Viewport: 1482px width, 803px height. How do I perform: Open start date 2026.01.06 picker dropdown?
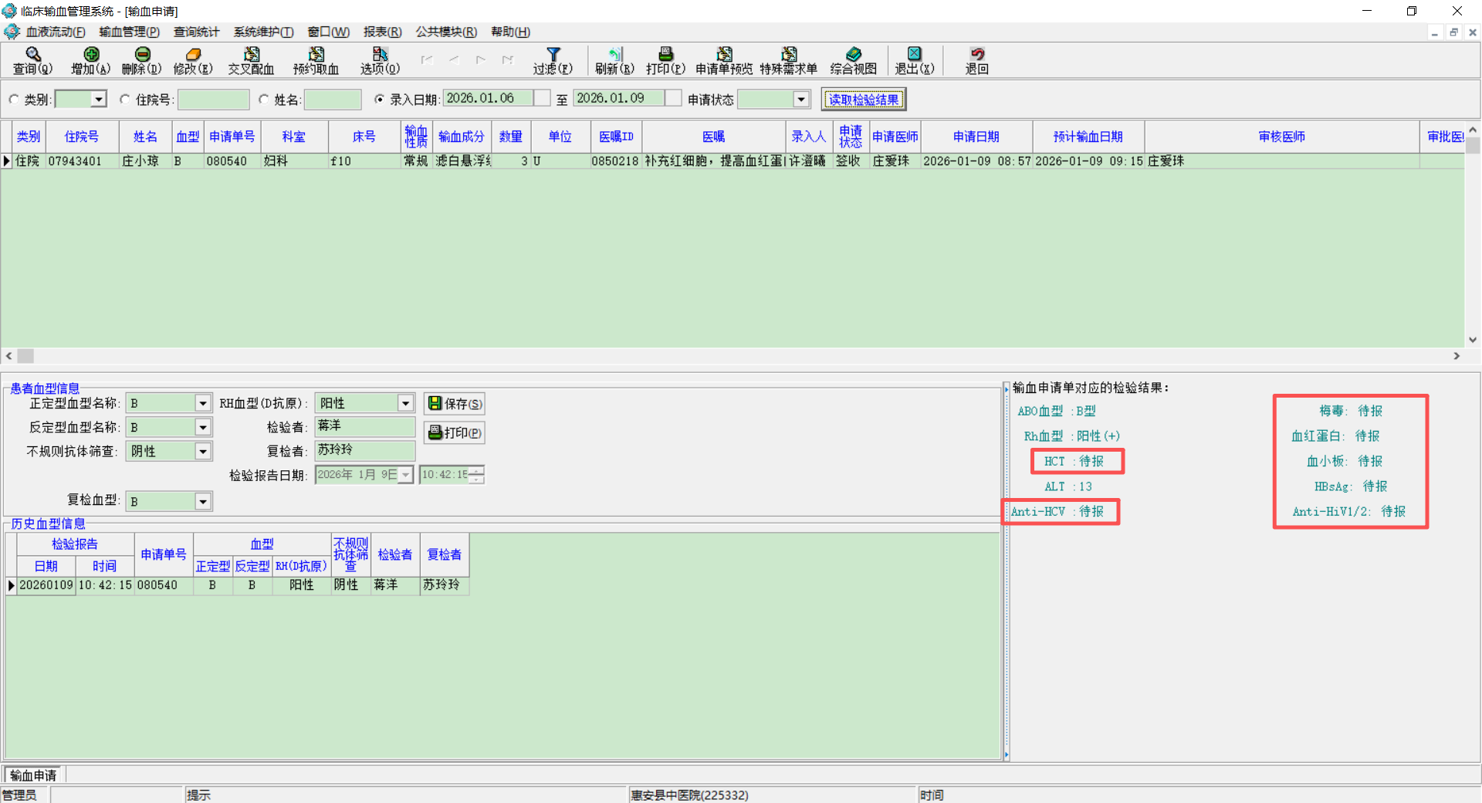coord(542,98)
